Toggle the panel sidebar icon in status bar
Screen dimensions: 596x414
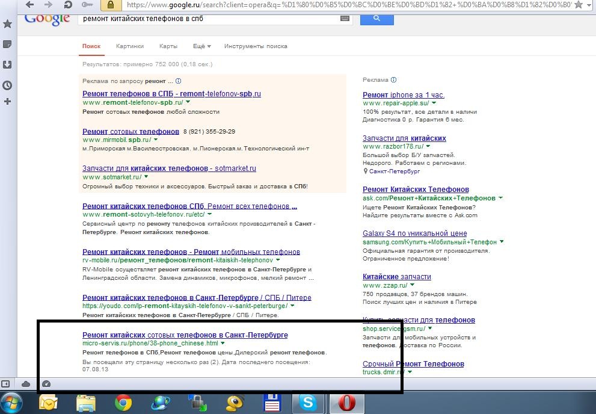click(x=5, y=384)
